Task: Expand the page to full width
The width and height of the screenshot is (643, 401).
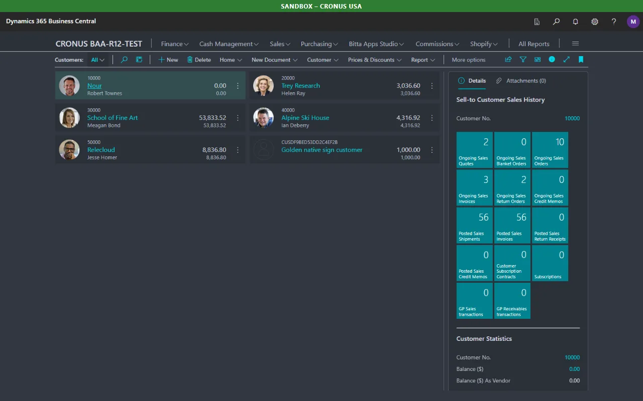Action: 567,59
